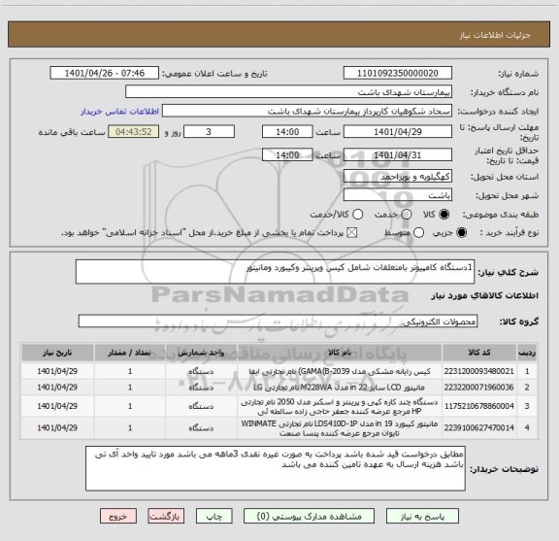
Task: Click the response deadline date 1401/04/29 field
Action: pos(398,131)
